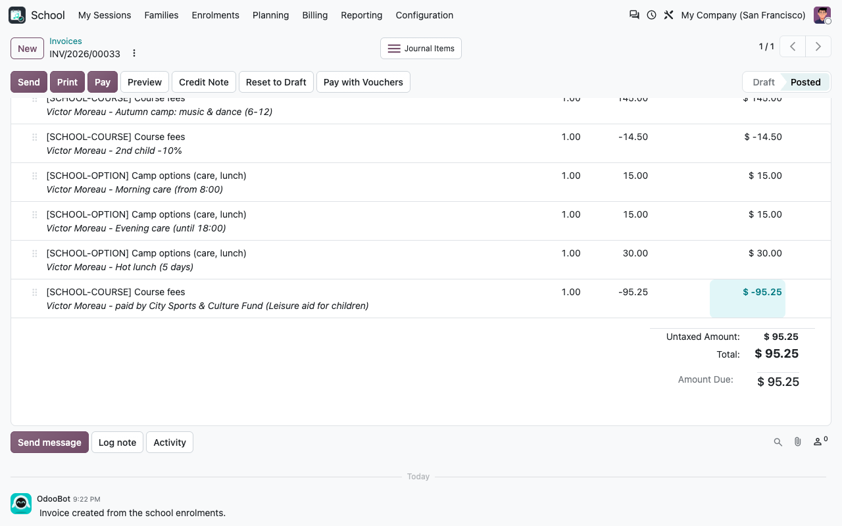Go to the previous record arrow
The width and height of the screenshot is (842, 526).
tap(793, 47)
